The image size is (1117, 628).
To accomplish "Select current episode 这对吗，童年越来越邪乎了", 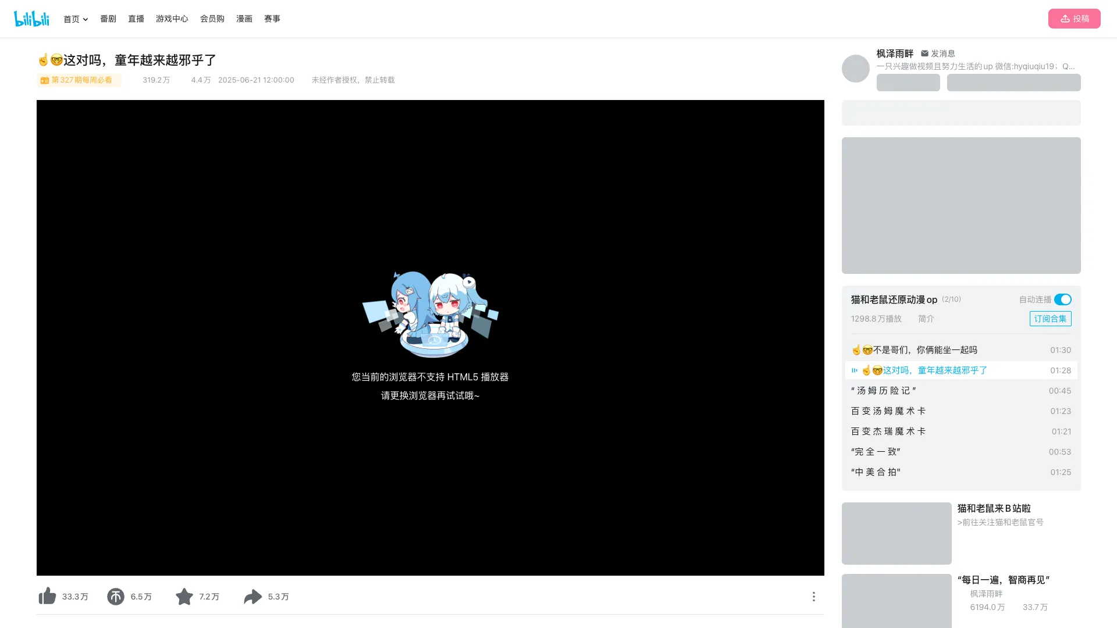I will point(961,370).
